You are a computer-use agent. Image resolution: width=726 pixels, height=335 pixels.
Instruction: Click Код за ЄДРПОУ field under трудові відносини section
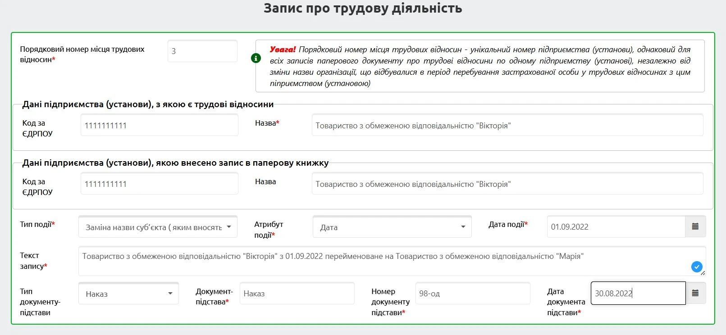point(159,125)
